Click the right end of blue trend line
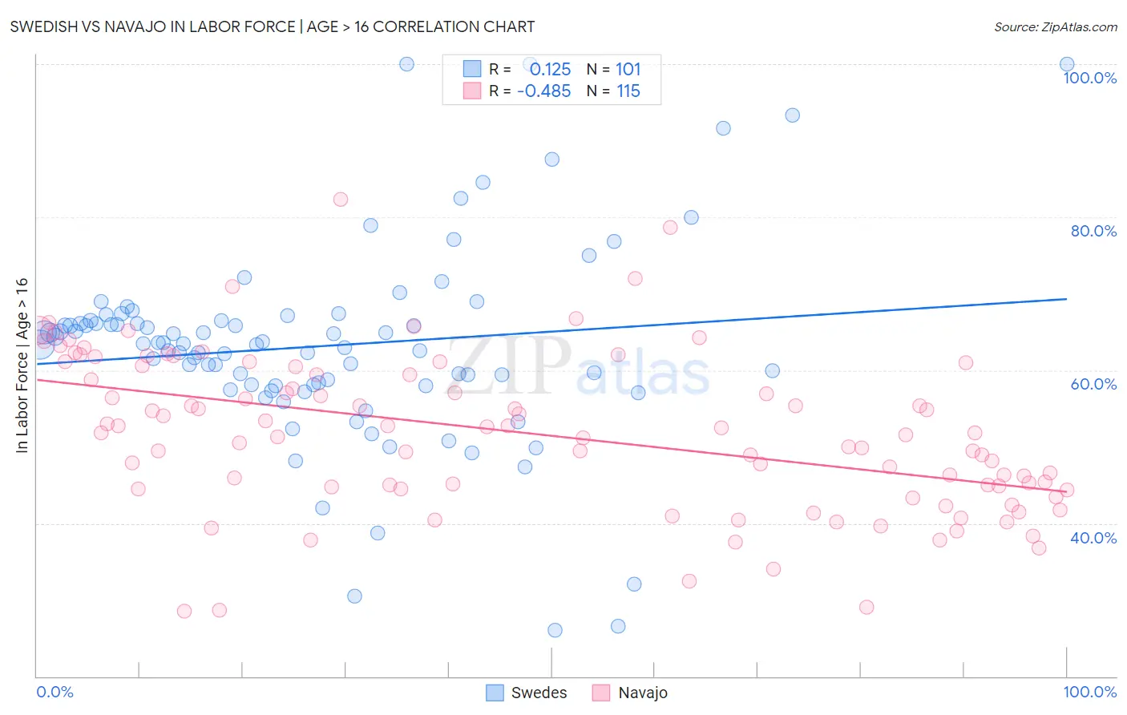 pos(1066,298)
